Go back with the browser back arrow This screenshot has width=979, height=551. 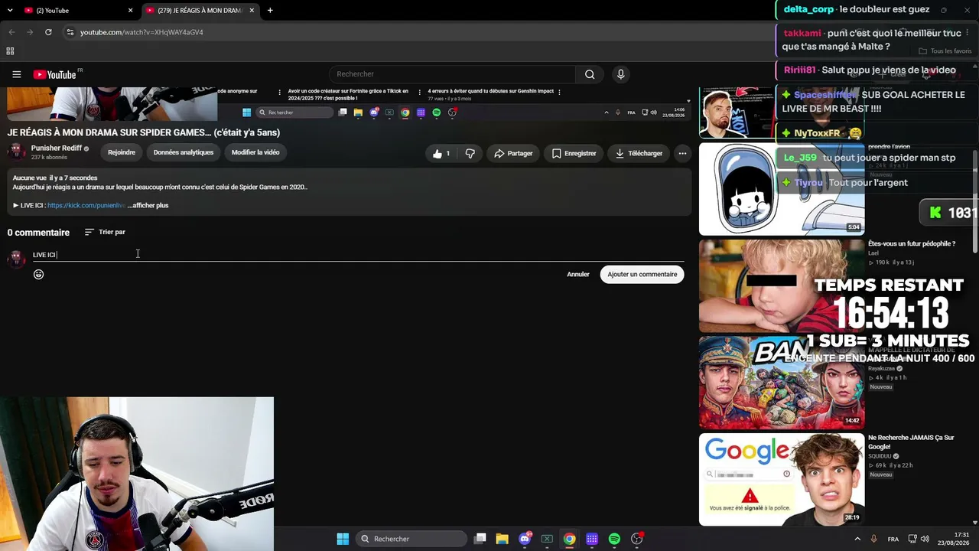tap(11, 32)
